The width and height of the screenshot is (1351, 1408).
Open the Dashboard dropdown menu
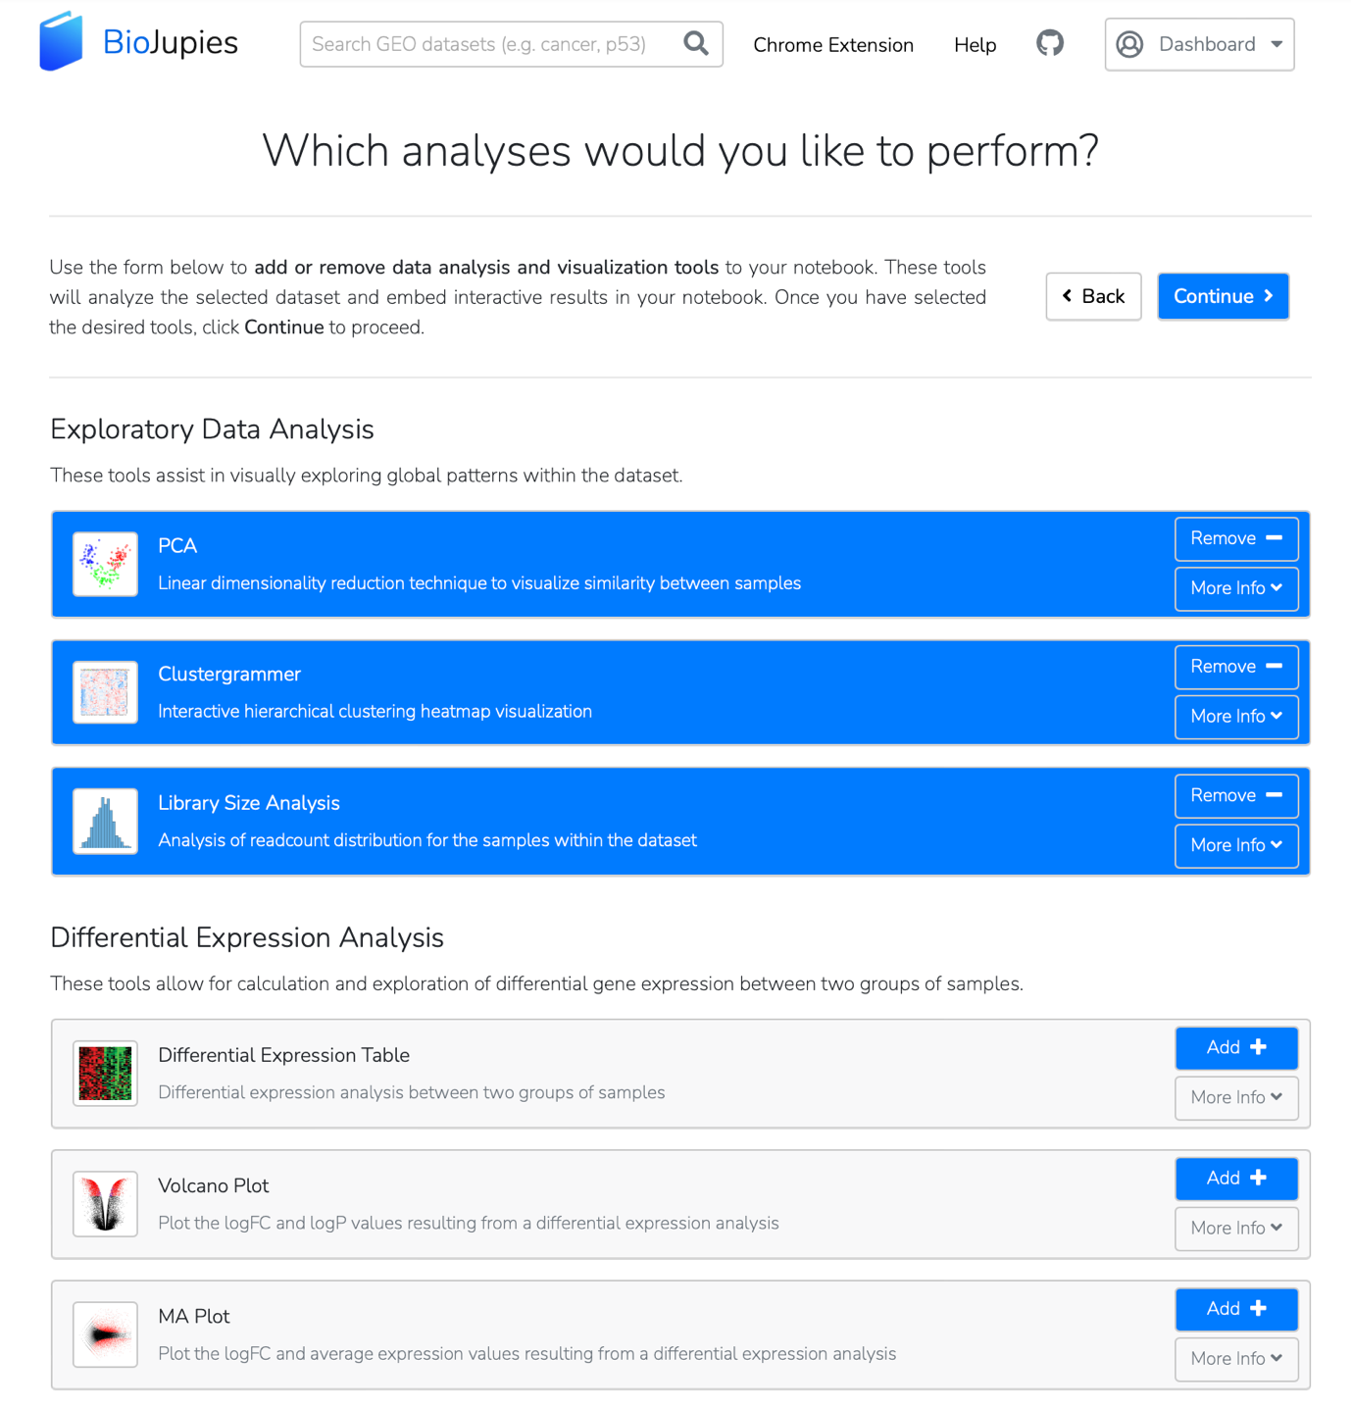tap(1199, 44)
